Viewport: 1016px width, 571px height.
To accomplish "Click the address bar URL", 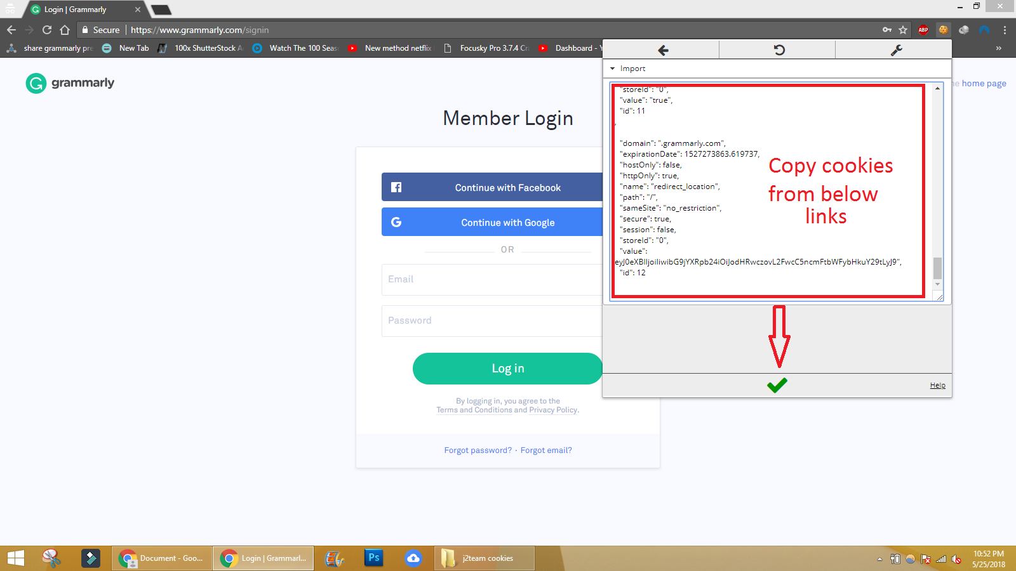I will pos(200,30).
